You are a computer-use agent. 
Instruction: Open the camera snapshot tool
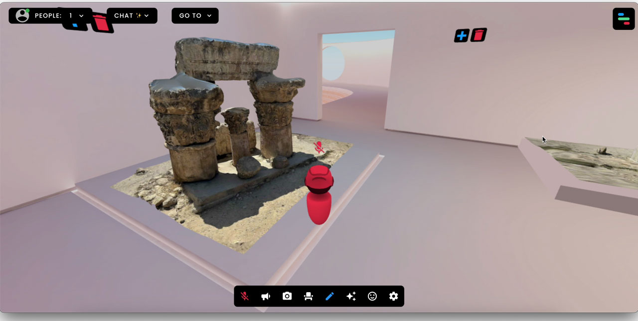pos(287,296)
